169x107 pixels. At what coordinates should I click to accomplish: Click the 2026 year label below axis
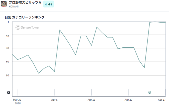click(18, 103)
